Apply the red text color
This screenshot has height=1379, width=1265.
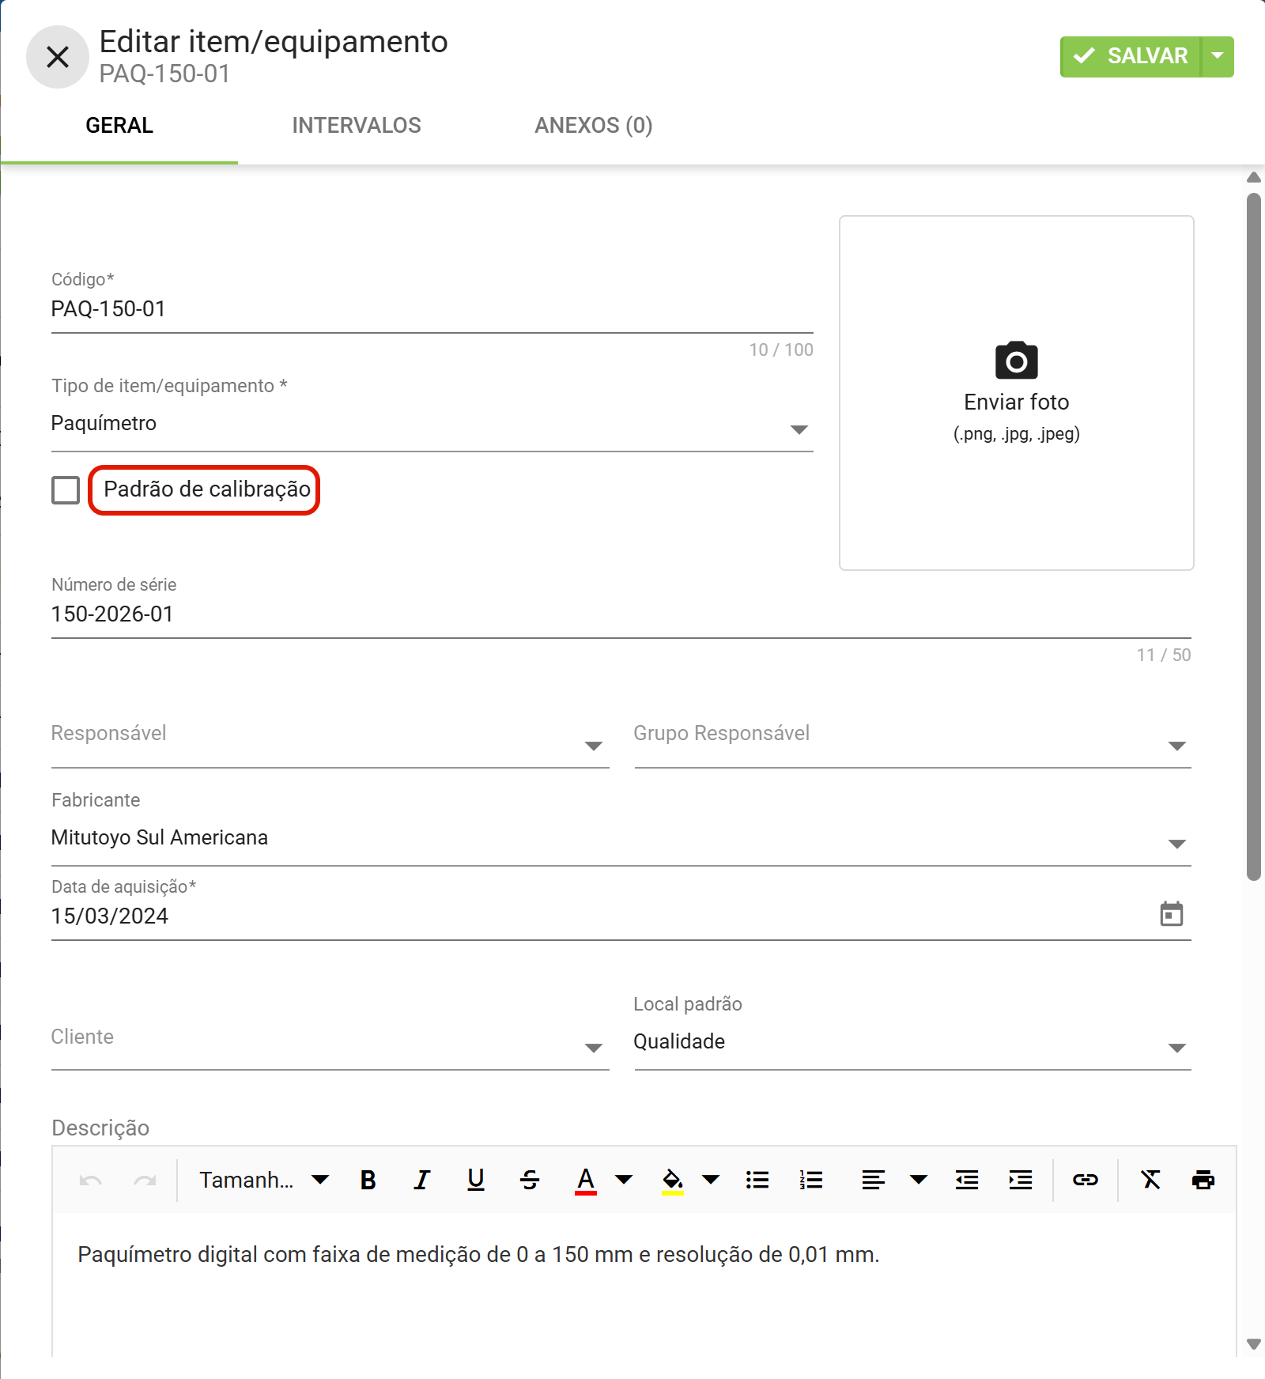click(x=586, y=1181)
